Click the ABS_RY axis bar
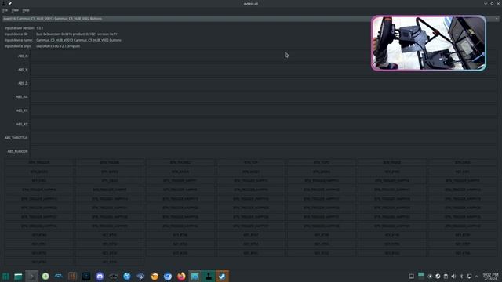 tap(264, 110)
